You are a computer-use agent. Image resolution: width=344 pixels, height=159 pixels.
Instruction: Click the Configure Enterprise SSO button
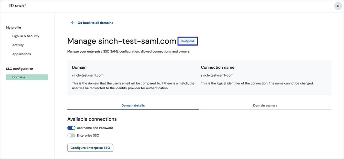coord(90,148)
